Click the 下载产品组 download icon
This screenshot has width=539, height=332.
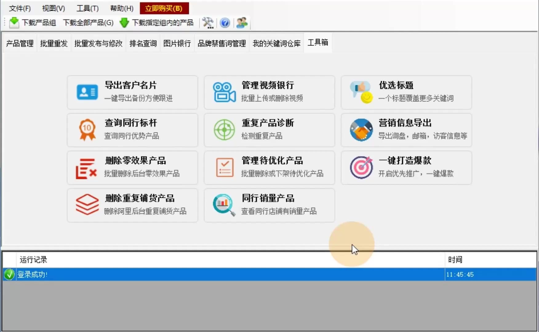[x=14, y=22]
